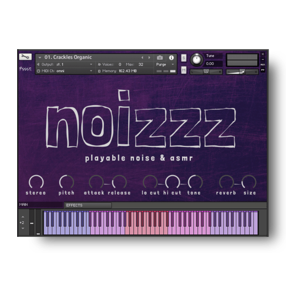Click the Output routing icon

38,64
